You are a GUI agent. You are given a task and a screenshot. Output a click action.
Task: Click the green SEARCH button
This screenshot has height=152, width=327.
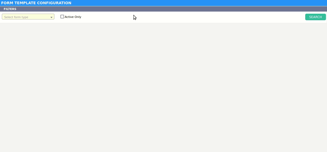coord(315,17)
